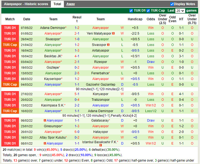Image resolution: width=200 pixels, height=164 pixels.
Task: Click Hatayspor team name
Action: pos(100,132)
